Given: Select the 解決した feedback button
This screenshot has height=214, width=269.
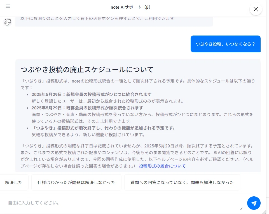Looking at the screenshot, I should [14, 182].
